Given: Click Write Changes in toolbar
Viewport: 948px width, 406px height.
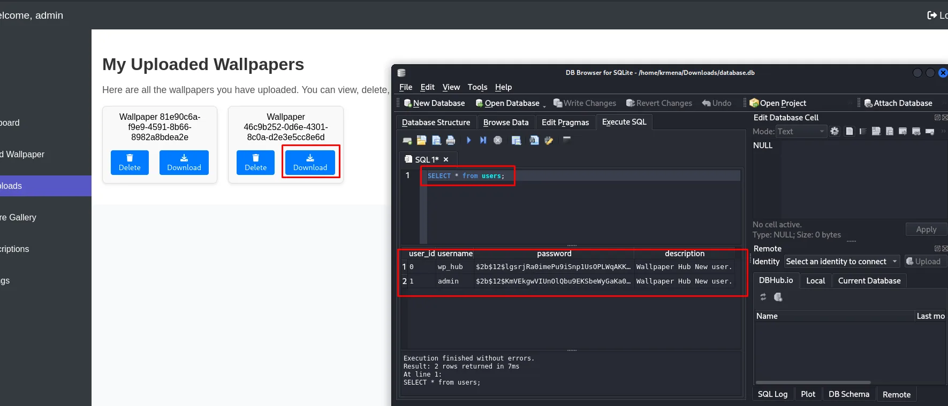Looking at the screenshot, I should (585, 103).
